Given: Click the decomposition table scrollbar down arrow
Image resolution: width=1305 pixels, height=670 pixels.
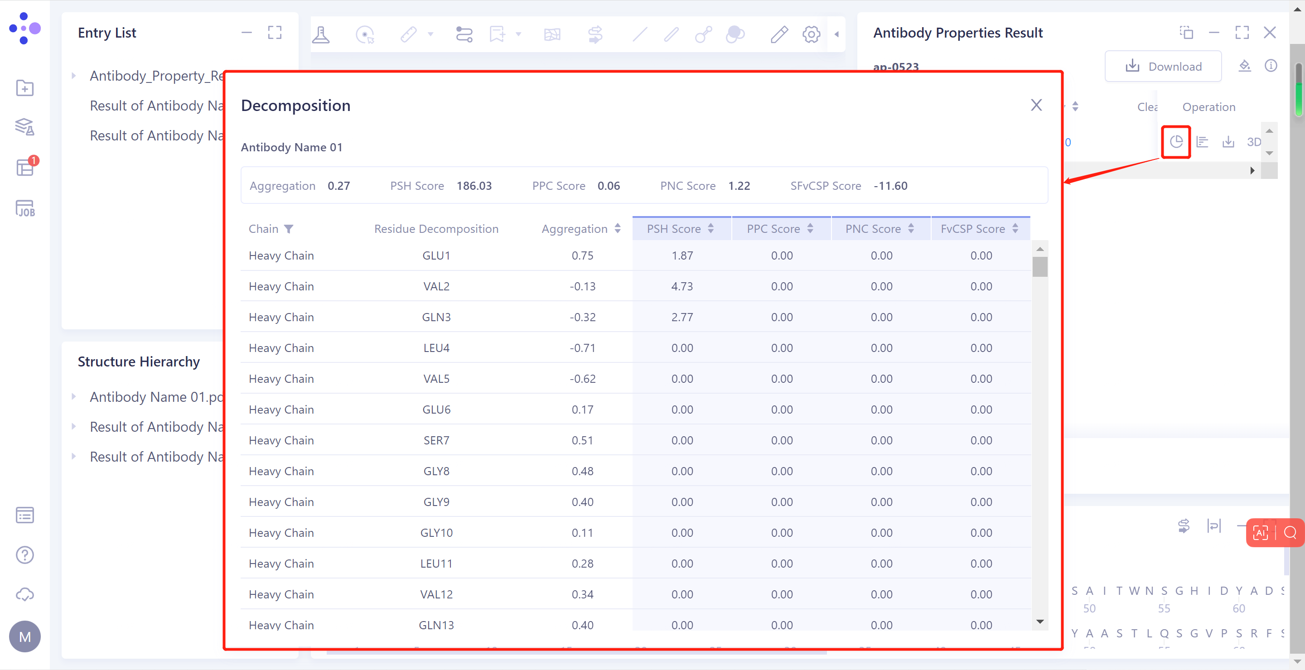Looking at the screenshot, I should pos(1039,622).
